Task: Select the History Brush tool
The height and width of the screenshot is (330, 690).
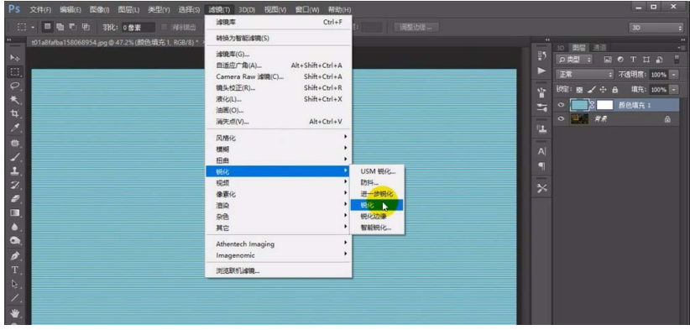Action: tap(15, 185)
